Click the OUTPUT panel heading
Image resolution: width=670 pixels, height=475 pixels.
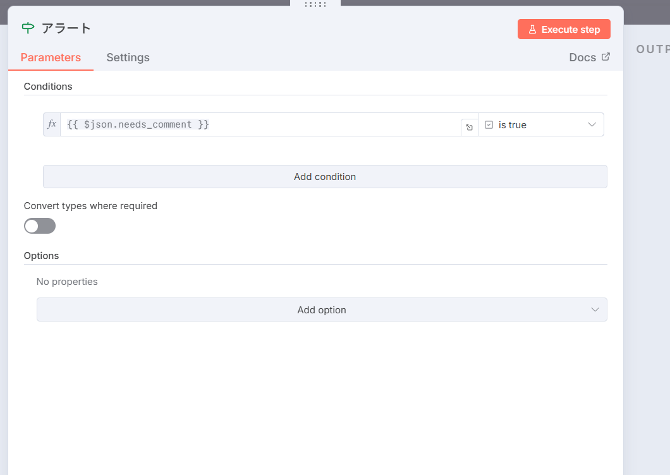[x=652, y=49]
